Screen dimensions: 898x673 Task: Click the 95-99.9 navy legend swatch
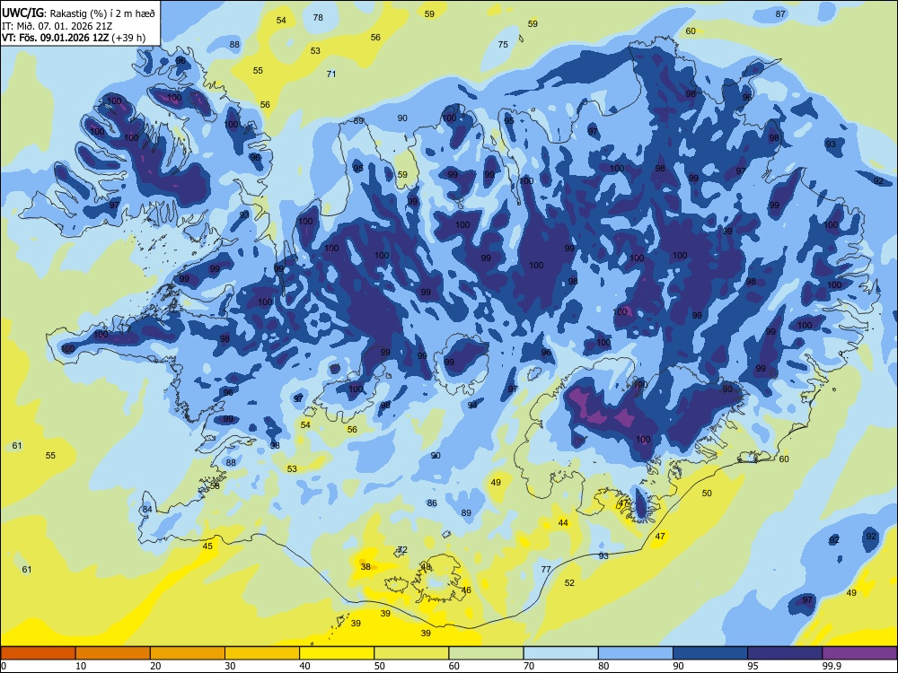point(785,653)
